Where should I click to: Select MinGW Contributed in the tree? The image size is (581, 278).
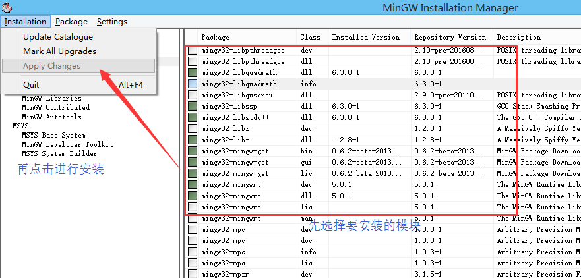pos(55,108)
